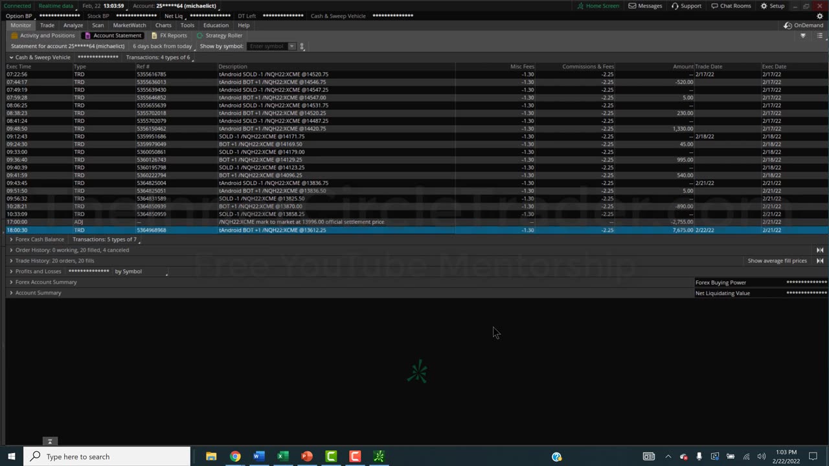
Task: Open PowerPoint from taskbar
Action: tap(307, 456)
